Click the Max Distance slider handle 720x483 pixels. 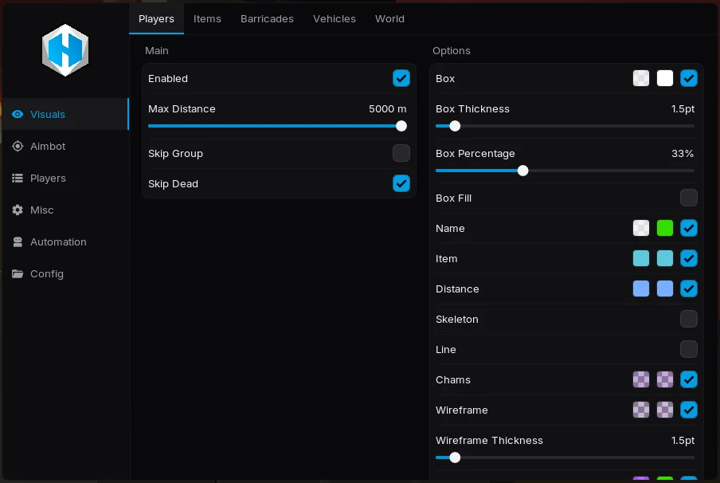point(401,126)
